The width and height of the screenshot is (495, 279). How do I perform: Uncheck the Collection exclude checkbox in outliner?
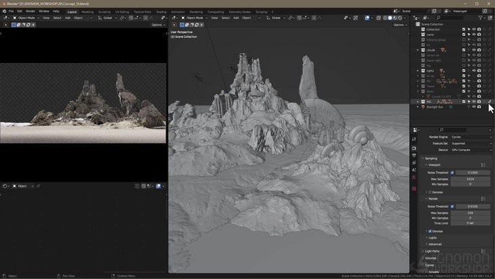[464, 29]
